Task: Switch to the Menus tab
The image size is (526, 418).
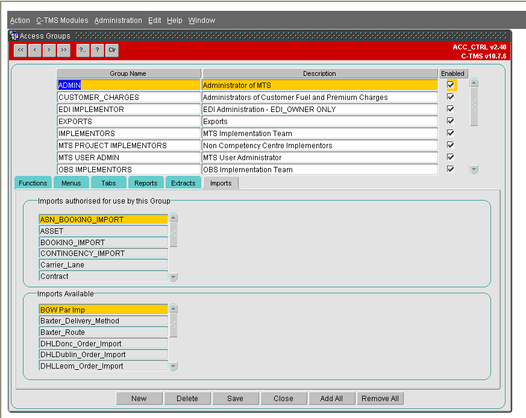Action: tap(71, 183)
